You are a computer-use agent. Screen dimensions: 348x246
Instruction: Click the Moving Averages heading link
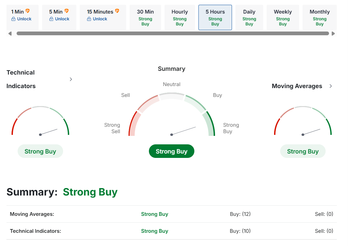297,86
